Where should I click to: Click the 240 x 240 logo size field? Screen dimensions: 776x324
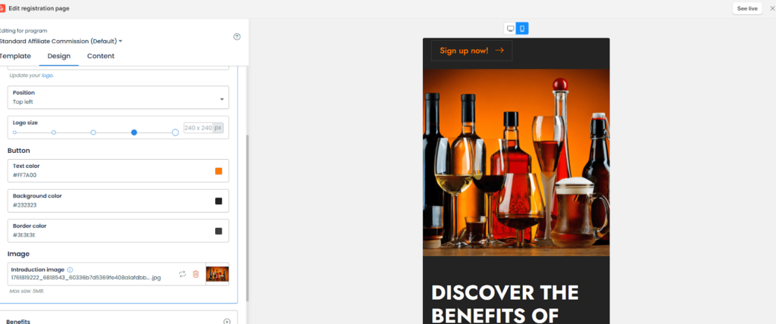tap(203, 128)
